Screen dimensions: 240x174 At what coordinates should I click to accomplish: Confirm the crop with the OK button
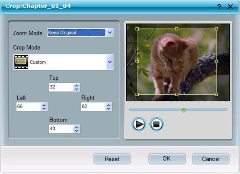click(167, 159)
